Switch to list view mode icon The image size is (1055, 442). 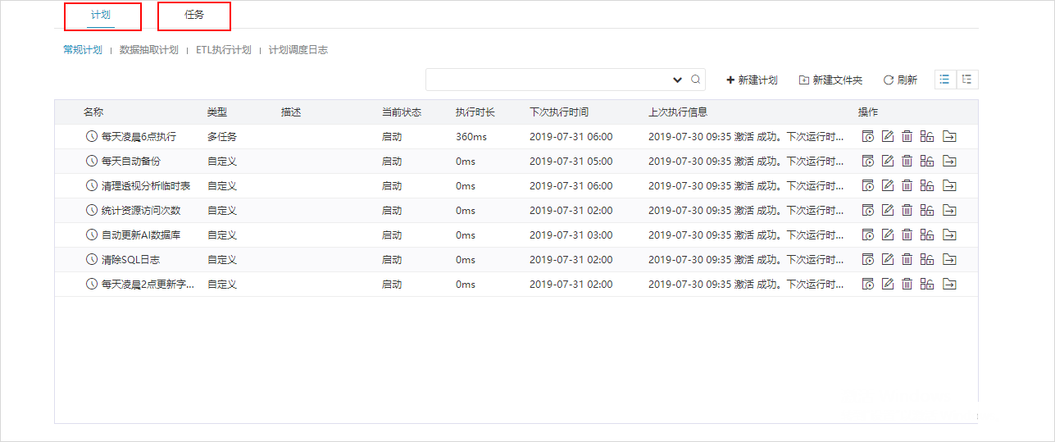[x=945, y=80]
